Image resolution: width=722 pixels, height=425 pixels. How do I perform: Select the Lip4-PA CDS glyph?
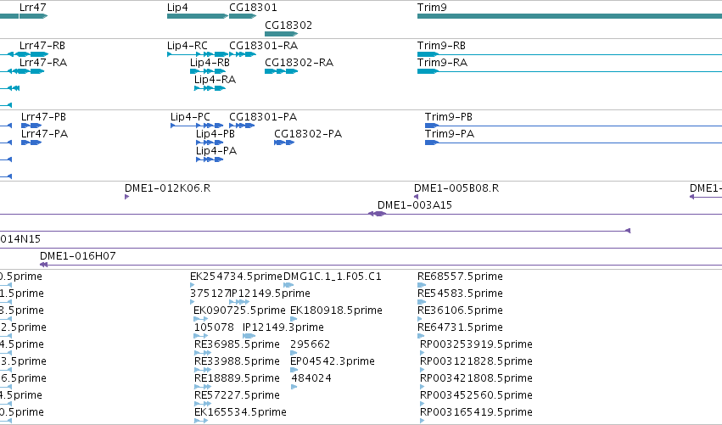point(210,159)
